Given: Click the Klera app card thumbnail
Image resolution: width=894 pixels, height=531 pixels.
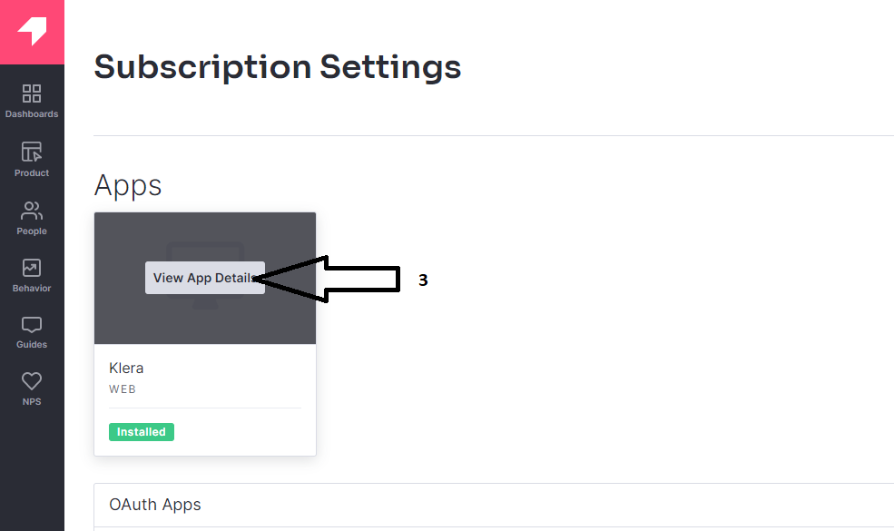Looking at the screenshot, I should [x=205, y=278].
